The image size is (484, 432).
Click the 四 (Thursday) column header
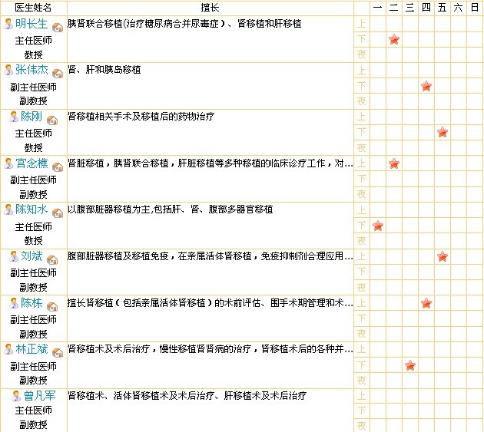click(x=426, y=8)
